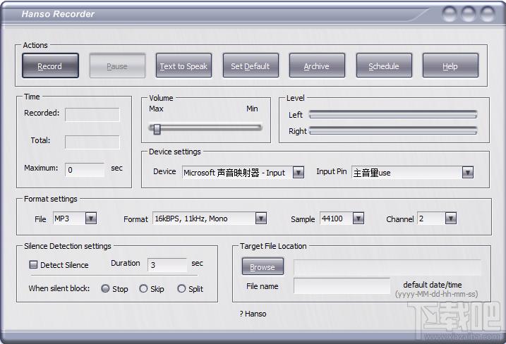Expand the Input Pin dropdown arrow

pos(468,173)
